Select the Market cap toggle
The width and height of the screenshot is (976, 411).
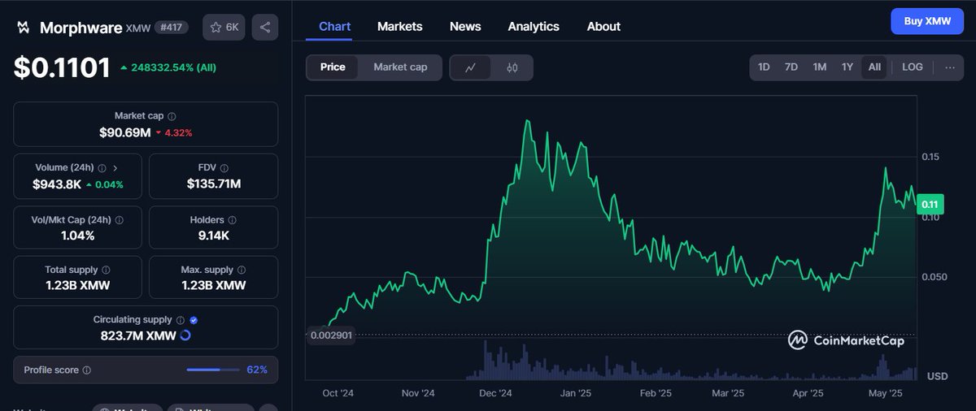[x=400, y=67]
